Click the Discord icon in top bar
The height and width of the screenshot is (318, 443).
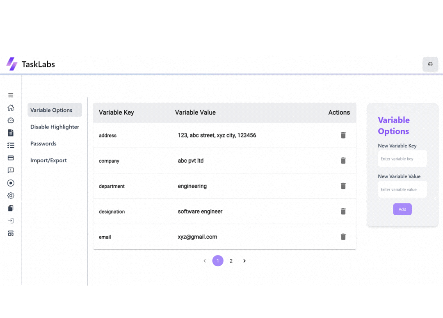430,64
